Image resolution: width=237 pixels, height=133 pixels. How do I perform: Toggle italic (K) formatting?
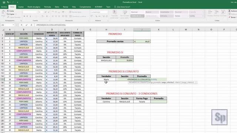point(27,16)
